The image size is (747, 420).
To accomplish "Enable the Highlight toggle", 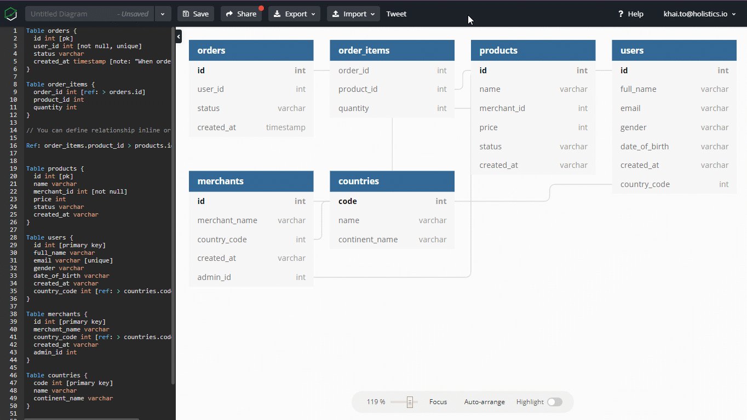I will [555, 401].
